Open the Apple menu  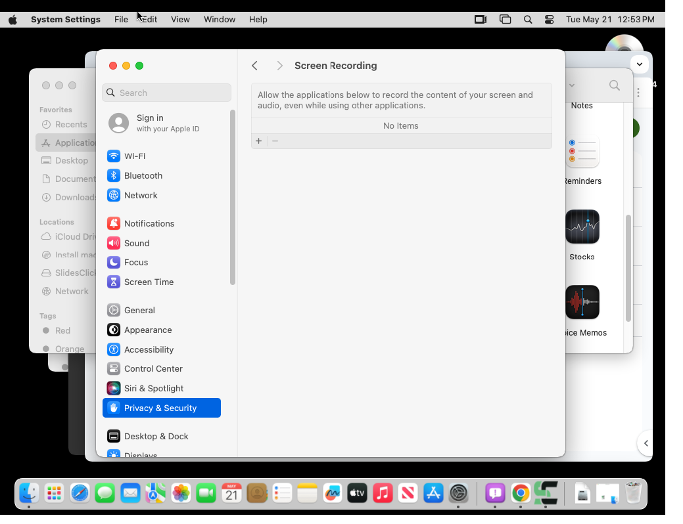(13, 20)
